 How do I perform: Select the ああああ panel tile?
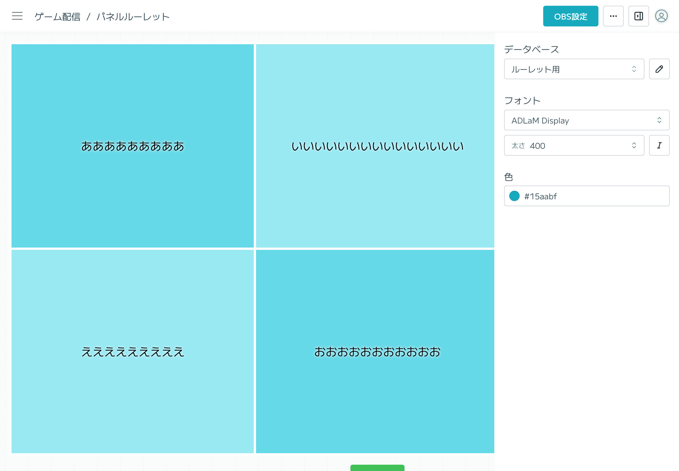pyautogui.click(x=132, y=146)
